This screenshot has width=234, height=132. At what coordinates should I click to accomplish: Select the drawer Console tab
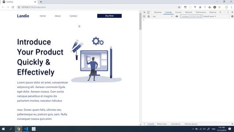[x=151, y=124]
